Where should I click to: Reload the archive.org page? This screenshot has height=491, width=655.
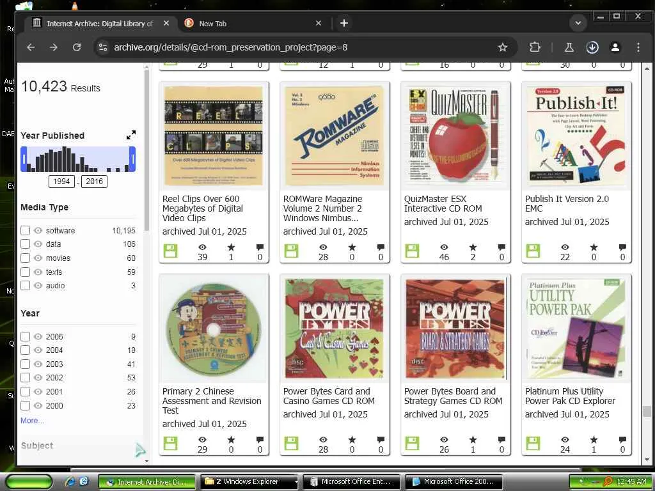[77, 47]
